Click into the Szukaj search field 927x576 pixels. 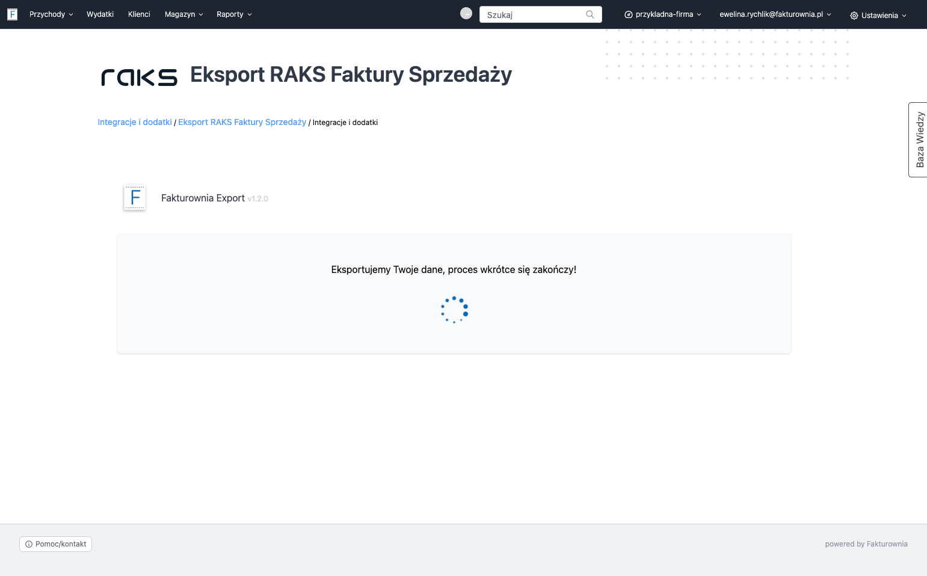(x=540, y=14)
